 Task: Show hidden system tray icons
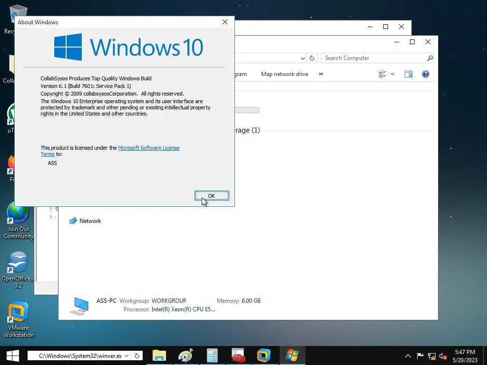408,356
